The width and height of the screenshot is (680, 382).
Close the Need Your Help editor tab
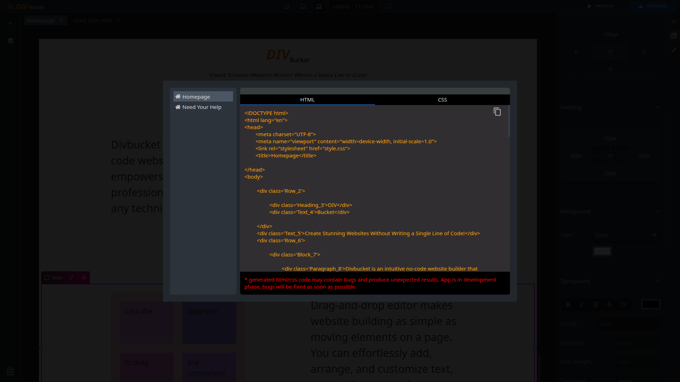click(118, 21)
